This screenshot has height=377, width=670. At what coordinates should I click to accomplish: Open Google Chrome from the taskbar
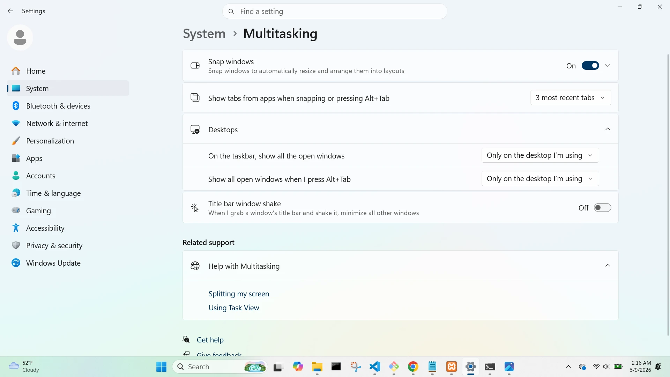(x=413, y=367)
